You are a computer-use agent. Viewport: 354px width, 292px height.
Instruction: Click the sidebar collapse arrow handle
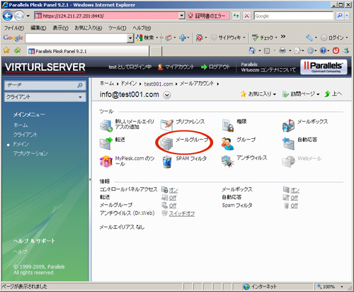click(90, 179)
